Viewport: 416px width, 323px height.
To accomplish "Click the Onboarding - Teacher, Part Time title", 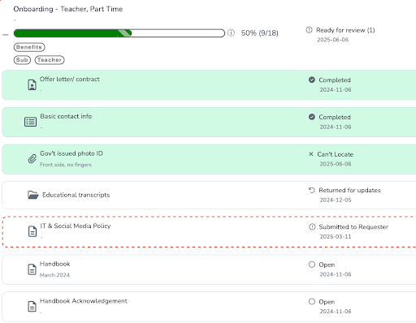I will click(x=68, y=9).
